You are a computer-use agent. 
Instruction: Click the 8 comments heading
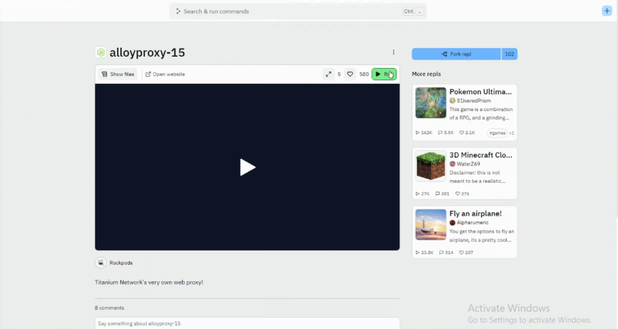pyautogui.click(x=109, y=308)
